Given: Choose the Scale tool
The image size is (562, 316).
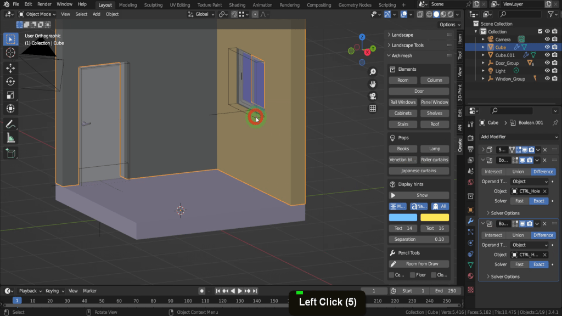Looking at the screenshot, I should (x=10, y=95).
